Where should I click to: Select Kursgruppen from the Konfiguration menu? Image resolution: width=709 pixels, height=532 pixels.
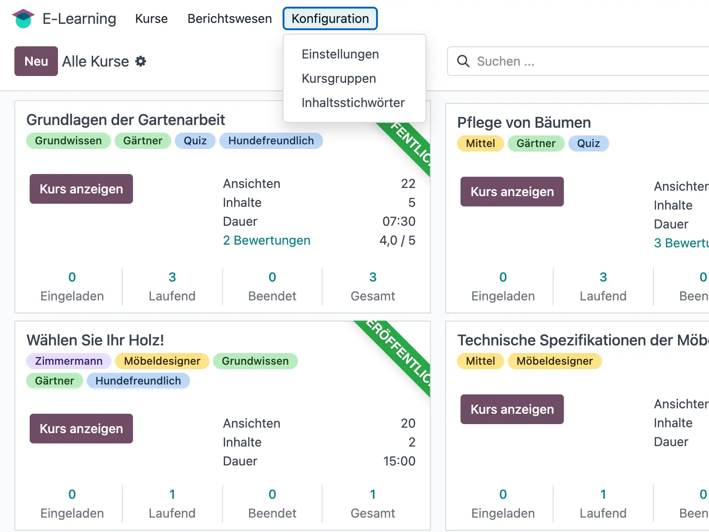[339, 78]
